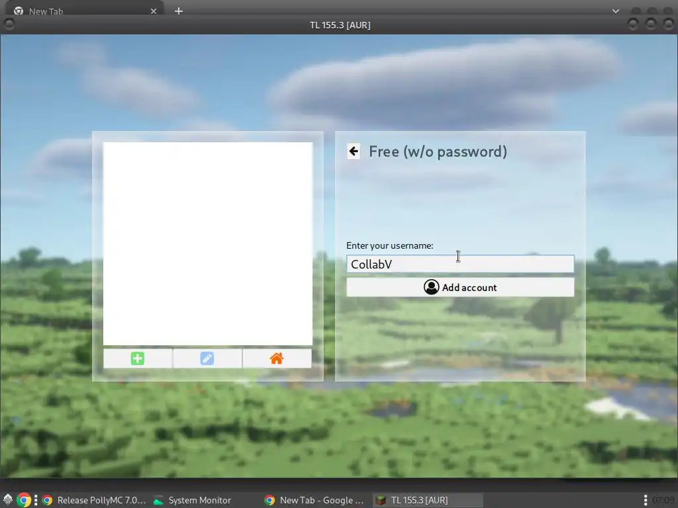Switch to New Tab - Google taskbar entry
The image size is (678, 508).
[x=315, y=500]
